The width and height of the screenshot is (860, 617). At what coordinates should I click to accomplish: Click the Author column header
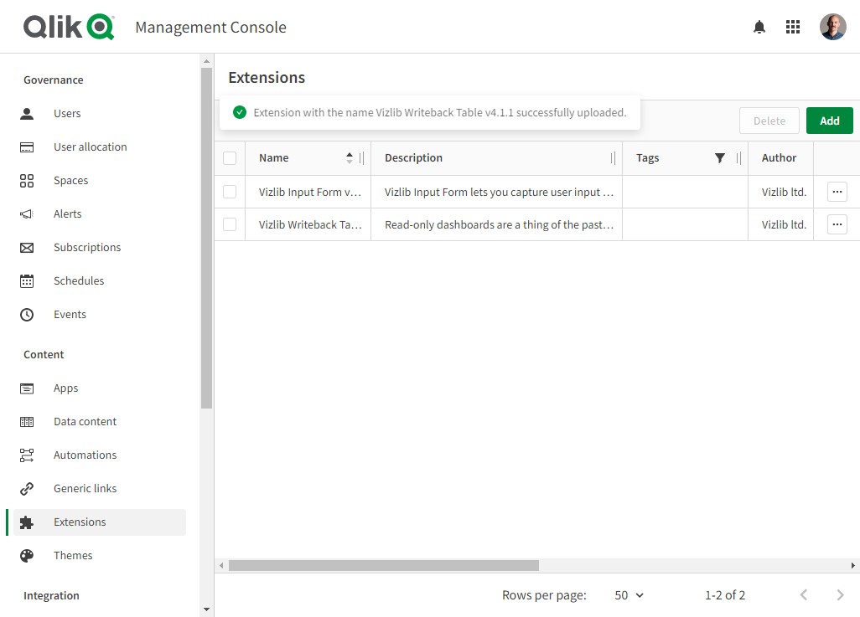pos(779,158)
